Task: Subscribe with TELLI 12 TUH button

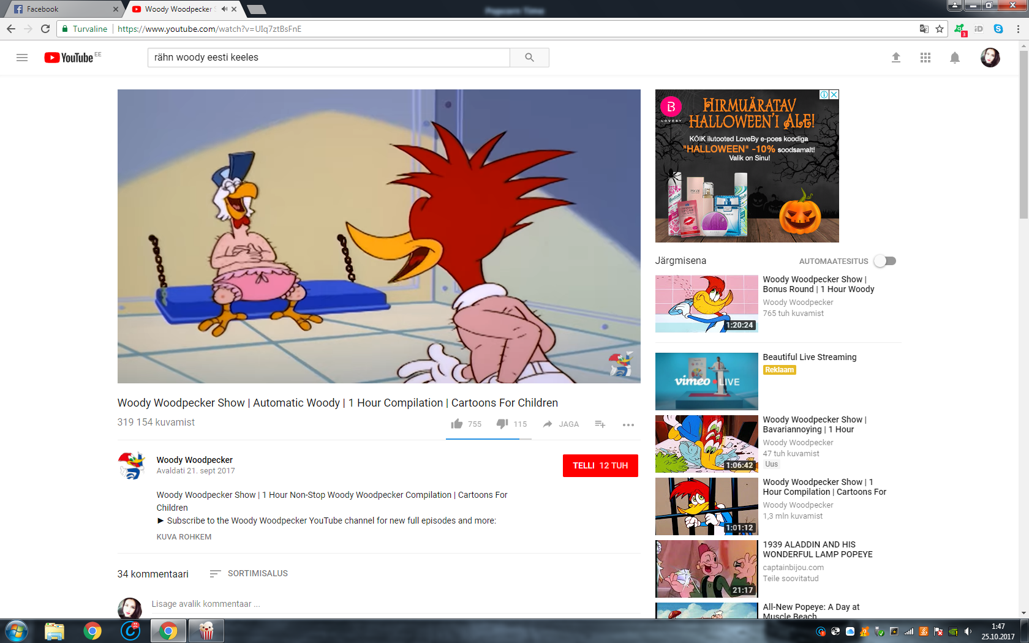Action: [600, 465]
